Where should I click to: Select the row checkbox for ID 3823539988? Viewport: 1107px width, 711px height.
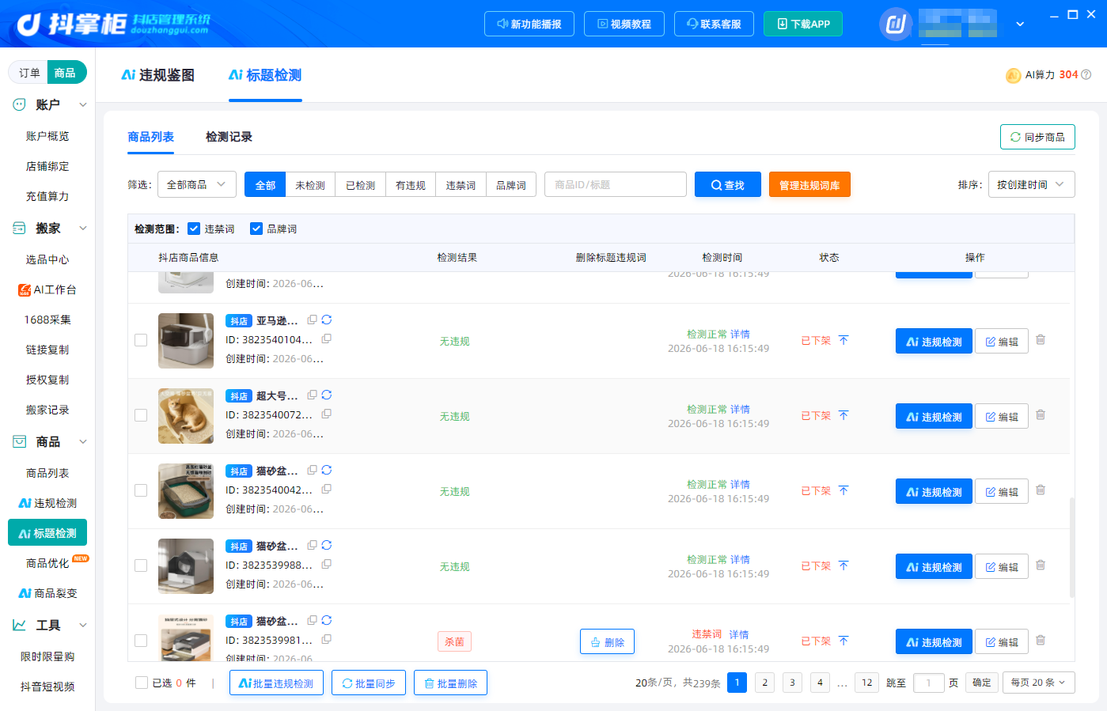click(x=141, y=565)
